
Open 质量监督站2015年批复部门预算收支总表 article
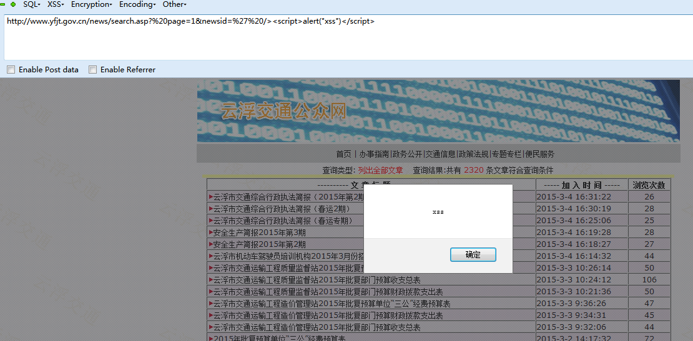(x=317, y=280)
